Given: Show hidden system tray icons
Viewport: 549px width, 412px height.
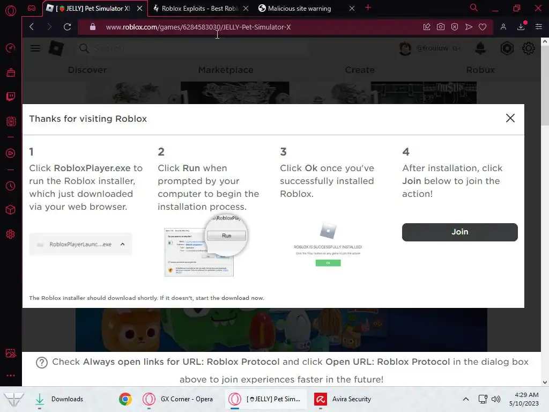Looking at the screenshot, I should 466,399.
